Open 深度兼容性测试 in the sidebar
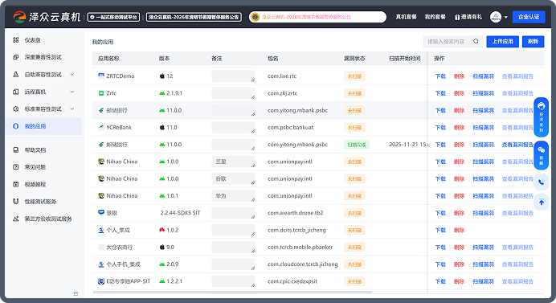The width and height of the screenshot is (556, 303). pos(43,57)
